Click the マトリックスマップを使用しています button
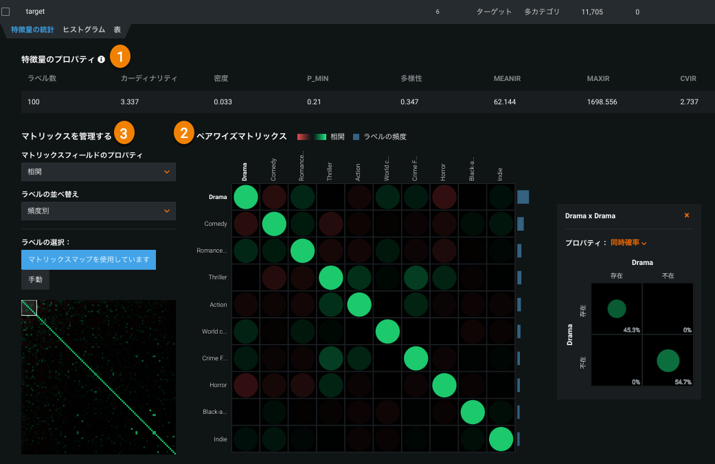This screenshot has height=464, width=715. tap(89, 259)
